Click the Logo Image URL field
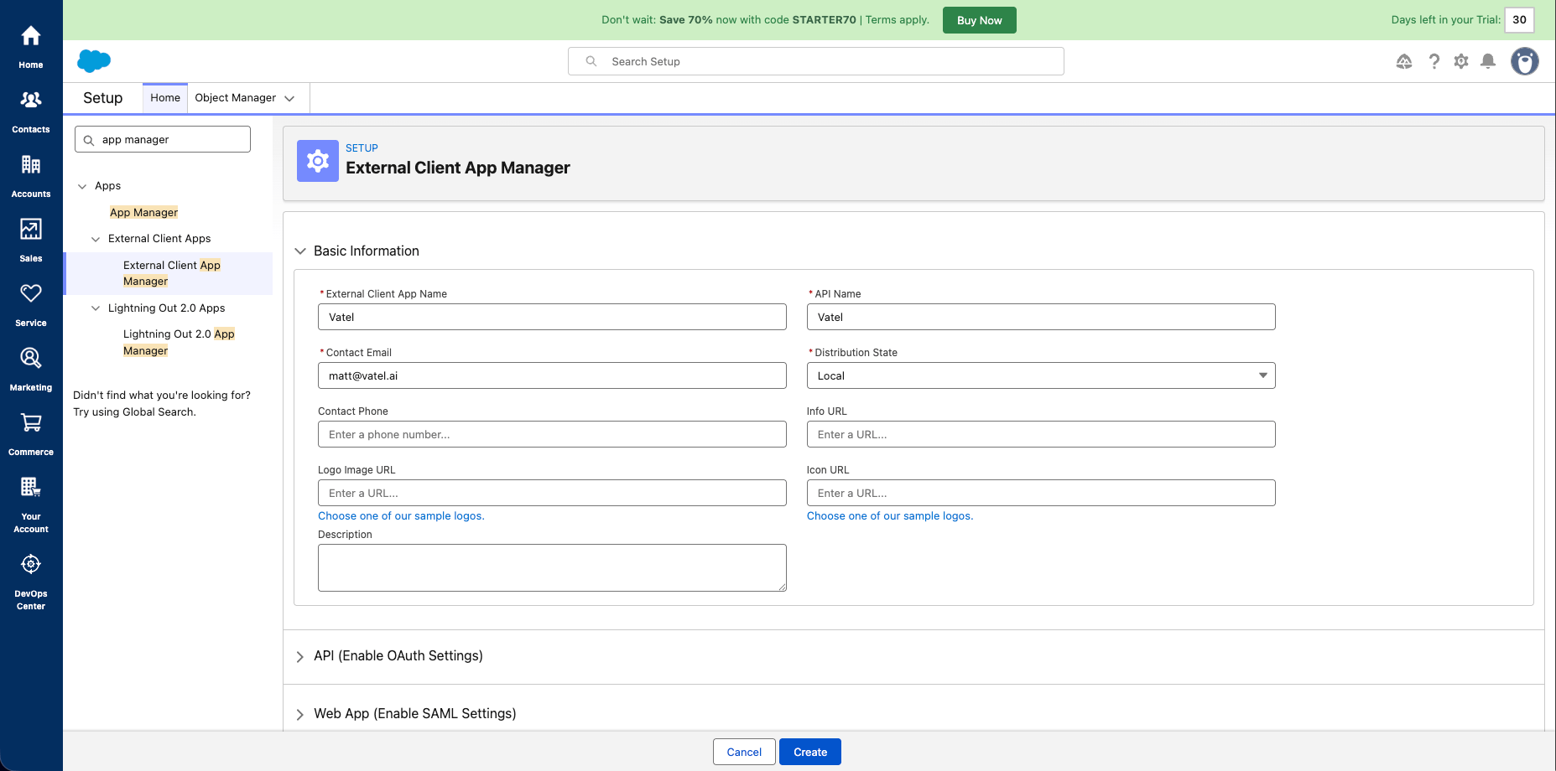 coord(552,493)
